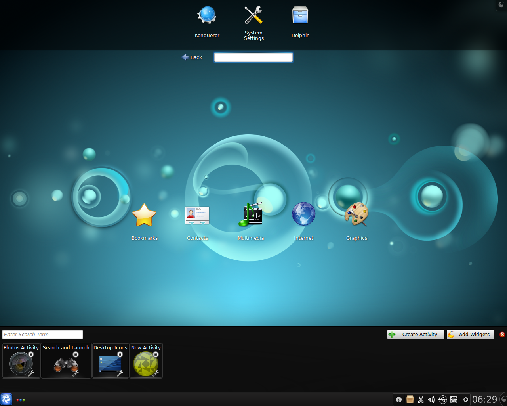507x406 pixels.
Task: Switch to the Photos Activity thumbnail
Action: pyautogui.click(x=21, y=360)
